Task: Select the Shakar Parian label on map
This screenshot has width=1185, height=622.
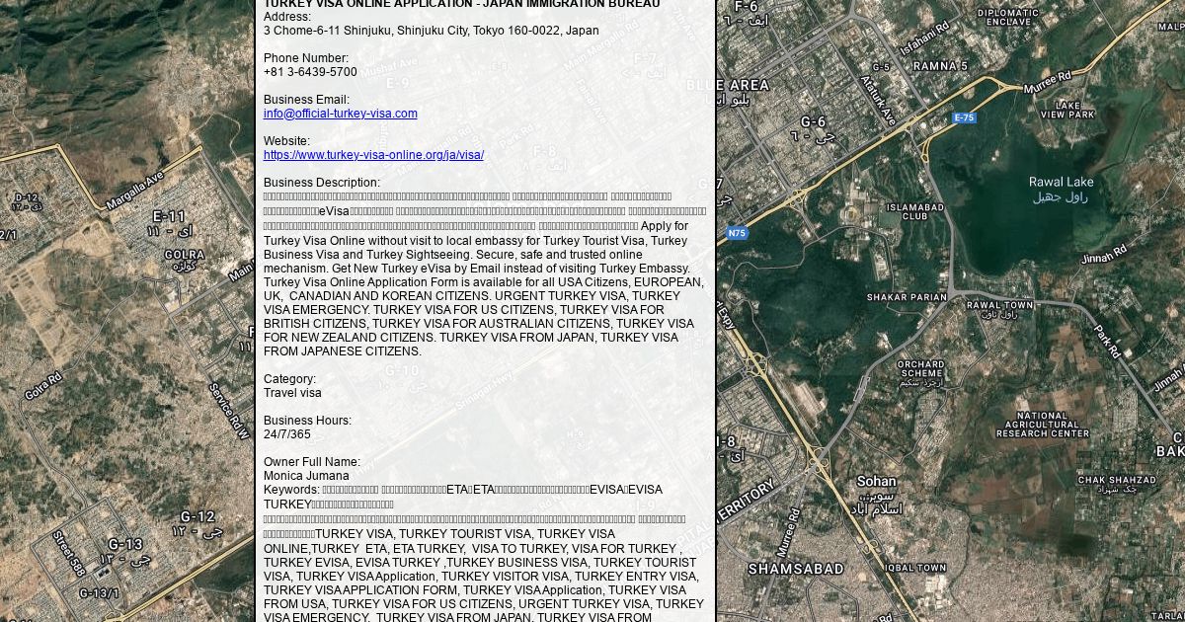Action: 907,297
